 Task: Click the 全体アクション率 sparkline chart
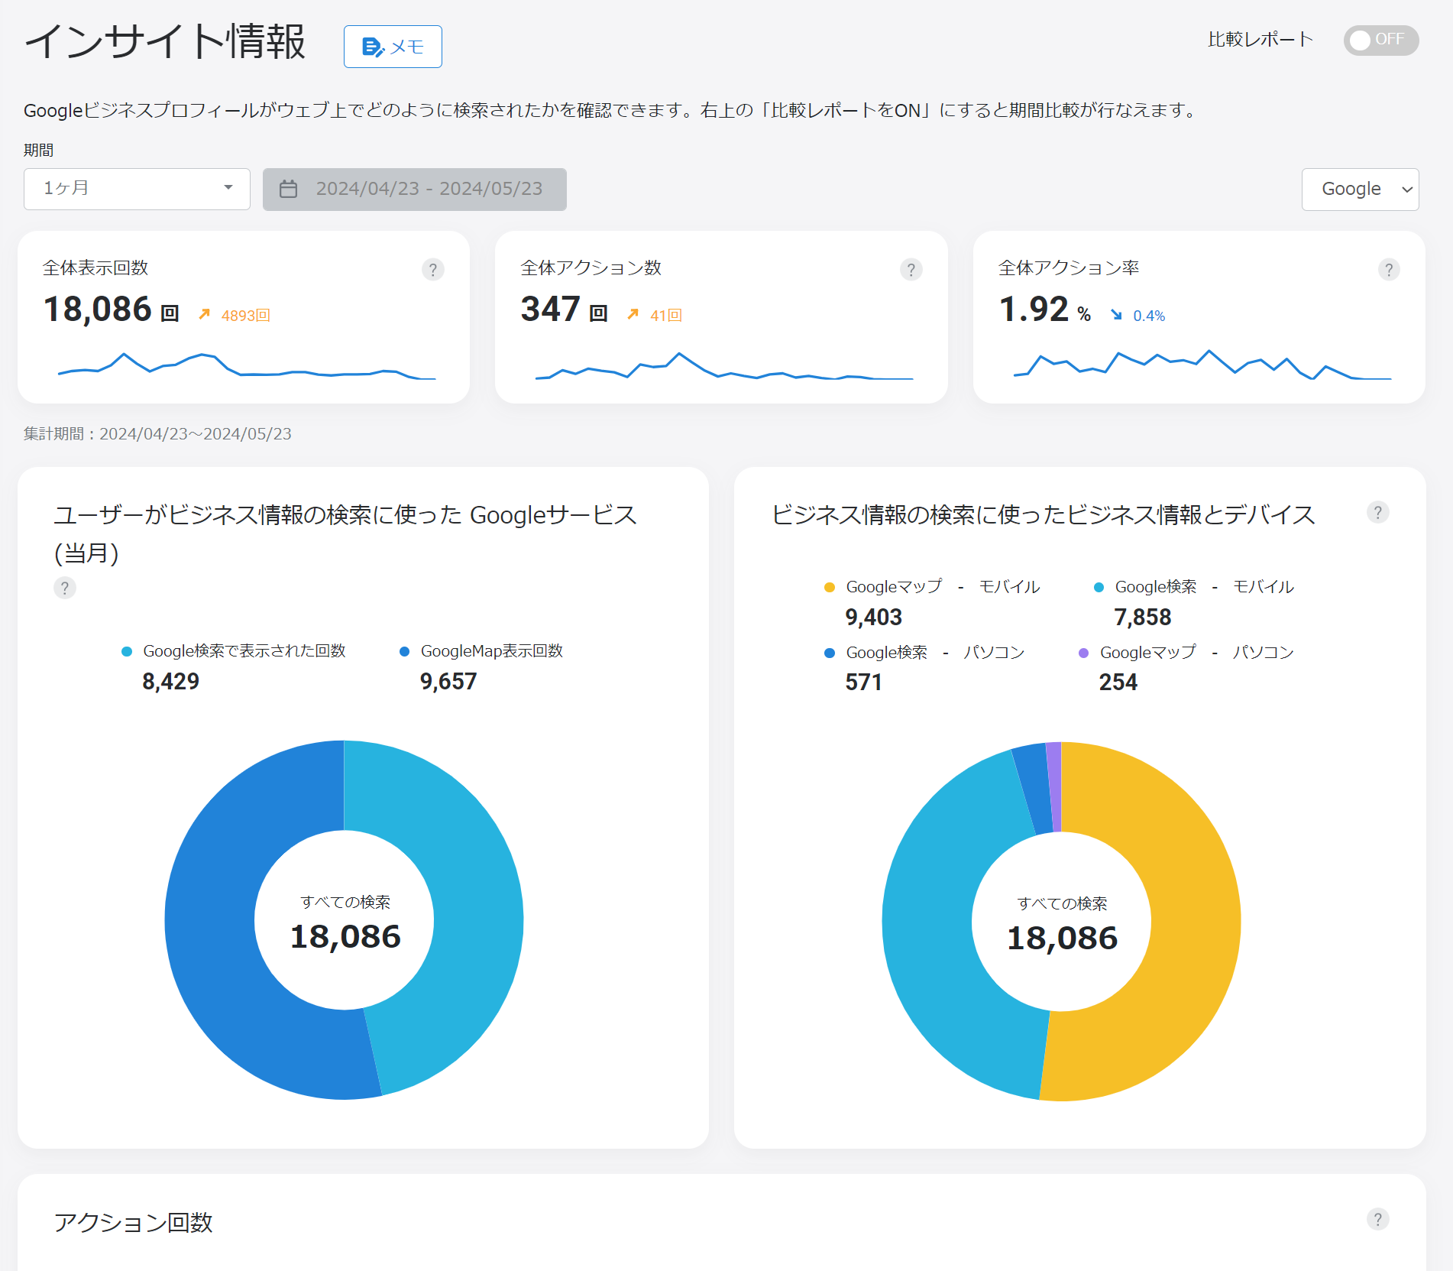(x=1202, y=365)
